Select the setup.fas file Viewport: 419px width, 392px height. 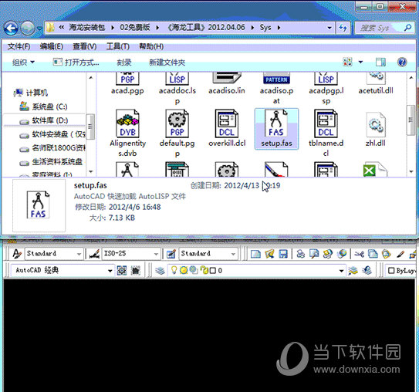pyautogui.click(x=276, y=129)
